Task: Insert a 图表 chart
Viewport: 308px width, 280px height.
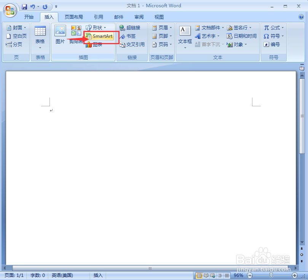Action: point(94,45)
